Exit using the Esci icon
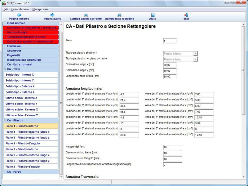This screenshot has width=248, height=186. pos(186,15)
